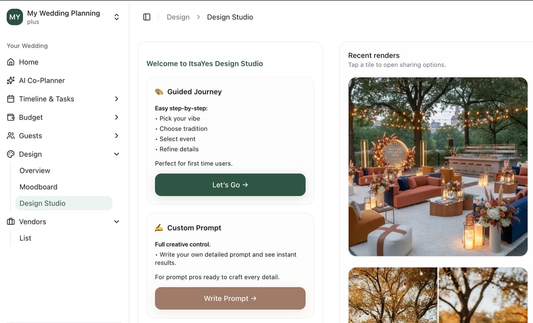Expand the Budget section
The height and width of the screenshot is (323, 533).
point(116,117)
